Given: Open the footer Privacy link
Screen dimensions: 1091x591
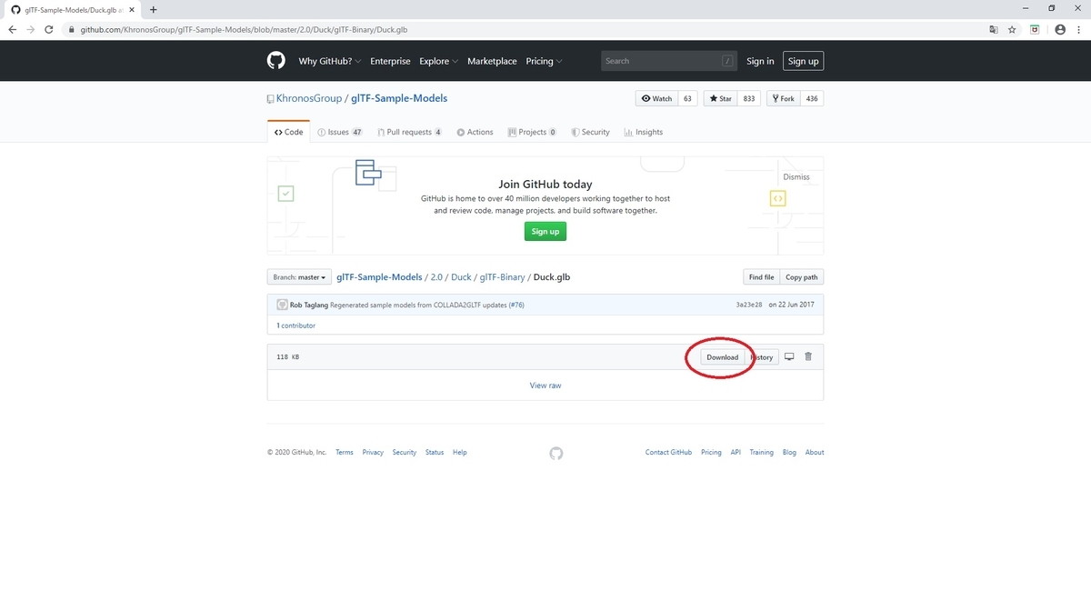Looking at the screenshot, I should pos(373,452).
